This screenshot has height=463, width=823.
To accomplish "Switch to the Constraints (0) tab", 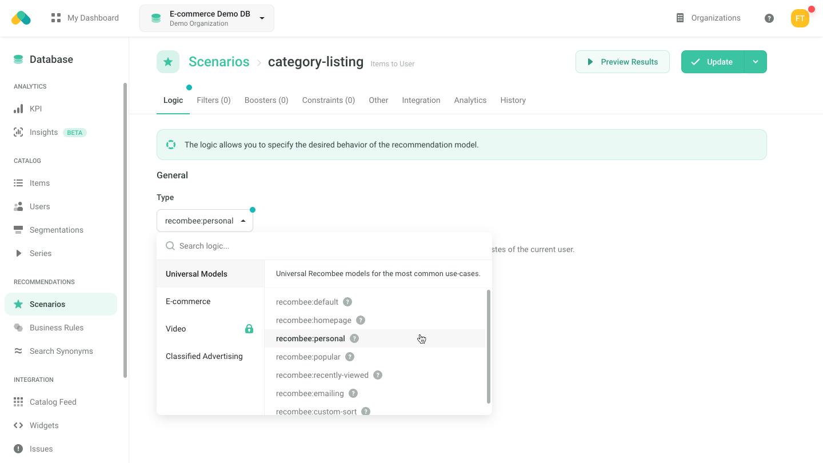I will point(329,100).
